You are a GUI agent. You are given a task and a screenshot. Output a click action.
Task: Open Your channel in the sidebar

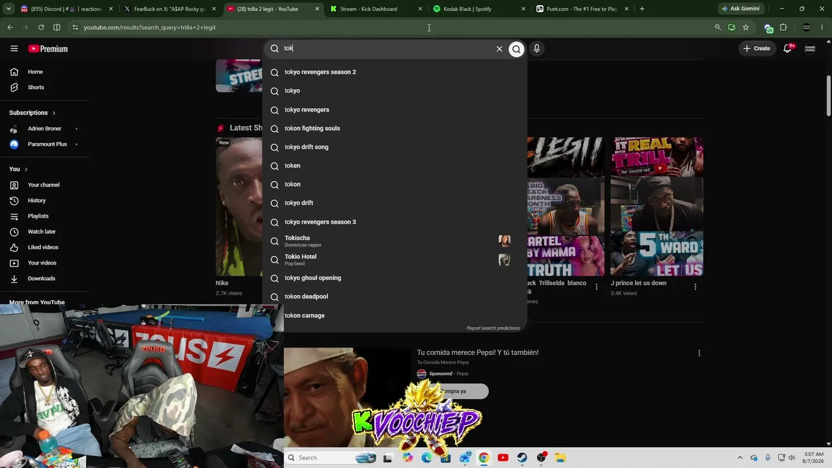(44, 185)
